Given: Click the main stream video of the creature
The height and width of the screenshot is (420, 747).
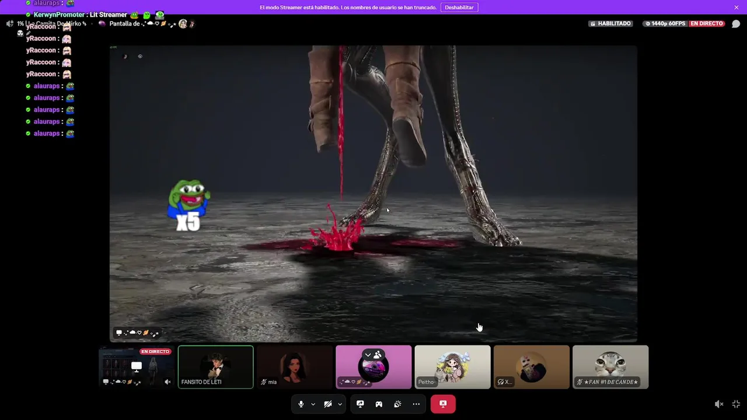Looking at the screenshot, I should (x=373, y=194).
